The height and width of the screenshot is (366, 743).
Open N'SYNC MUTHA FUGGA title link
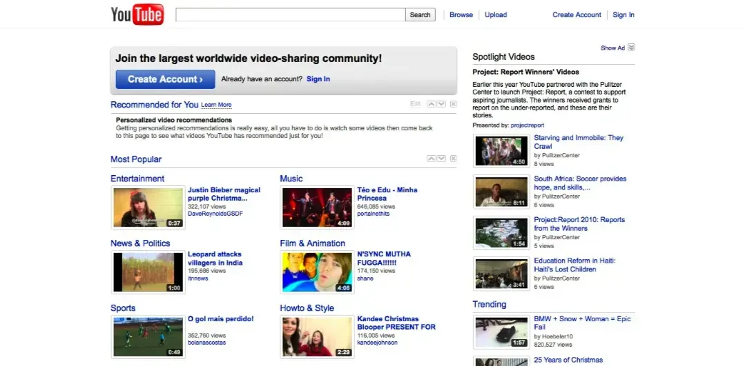pos(384,258)
